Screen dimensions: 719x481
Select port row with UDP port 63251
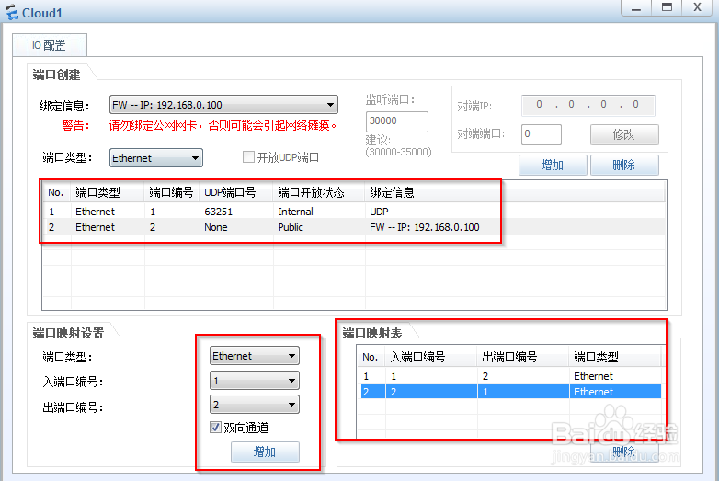[x=353, y=212]
